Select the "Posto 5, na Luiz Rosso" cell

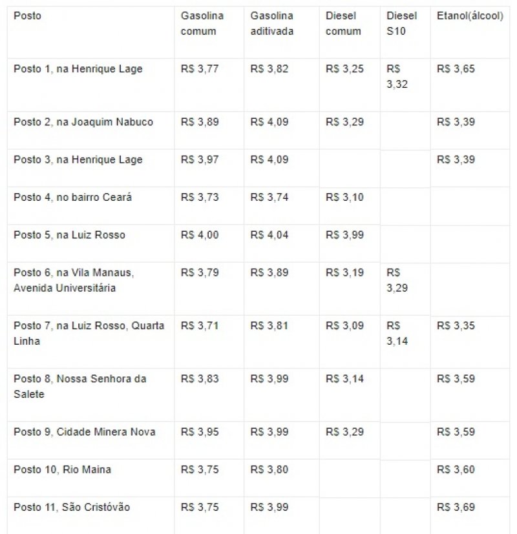pos(69,235)
